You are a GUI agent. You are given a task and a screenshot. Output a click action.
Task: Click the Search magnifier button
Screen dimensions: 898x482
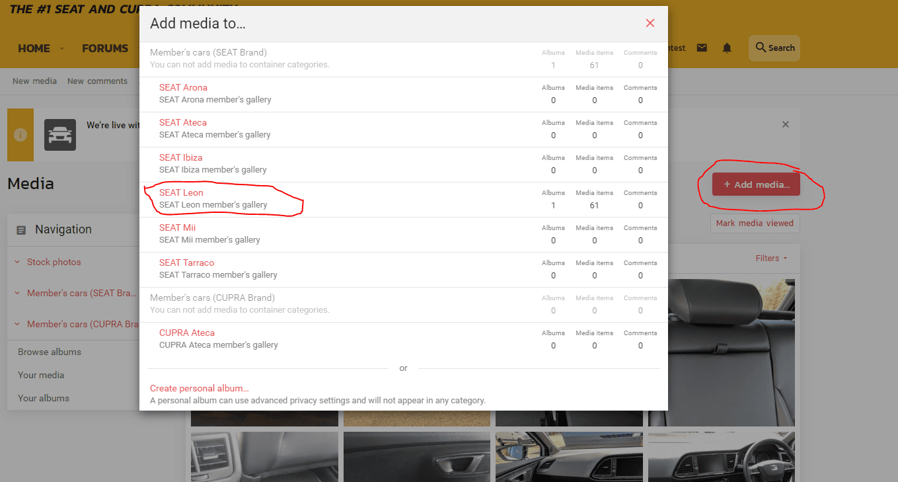click(774, 48)
